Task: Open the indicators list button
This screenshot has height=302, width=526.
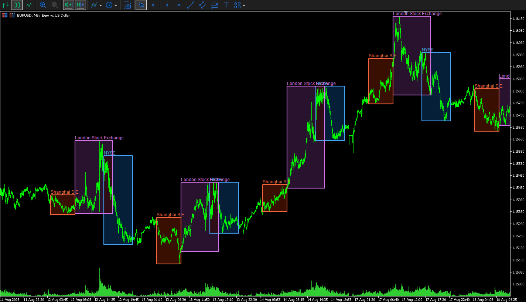Action: [x=94, y=5]
